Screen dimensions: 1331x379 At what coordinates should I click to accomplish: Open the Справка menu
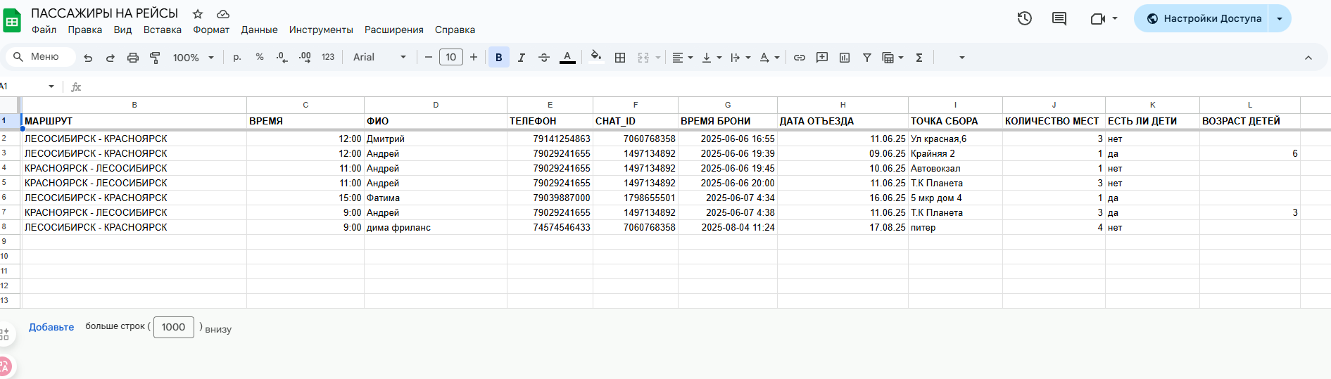tap(455, 30)
